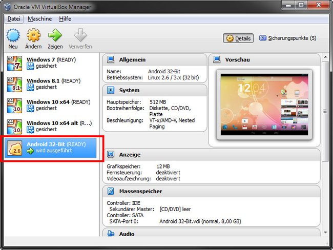Click the Anzeige section display icon
This screenshot has height=250, width=333.
(x=111, y=154)
